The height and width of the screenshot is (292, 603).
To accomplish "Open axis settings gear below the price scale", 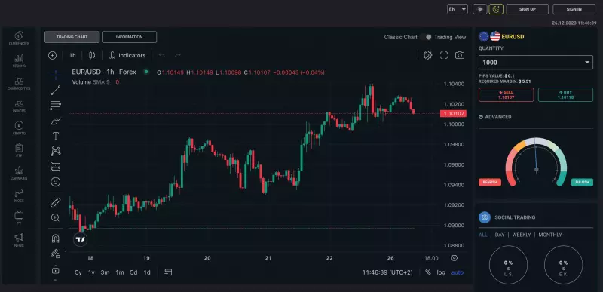I will click(455, 258).
